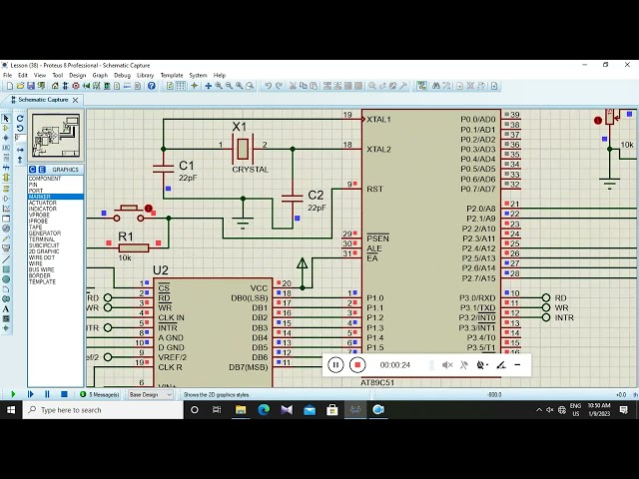The height and width of the screenshot is (479, 639).
Task: Pause the simulation in bottom bar
Action: [47, 394]
